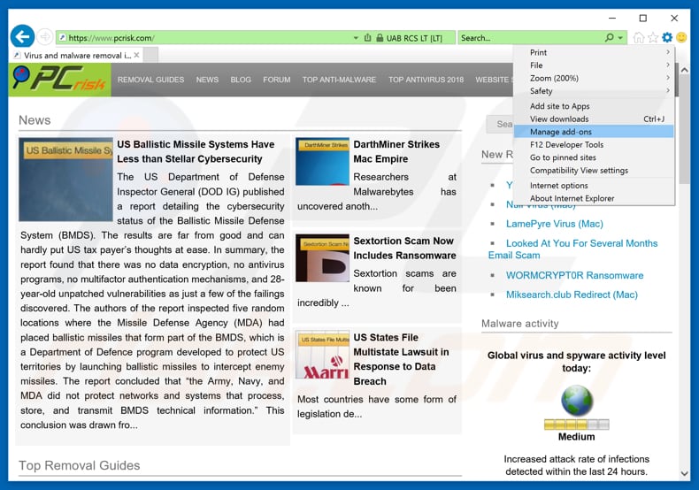Expand the Zoom (200%) submenu
The height and width of the screenshot is (490, 699).
(594, 79)
